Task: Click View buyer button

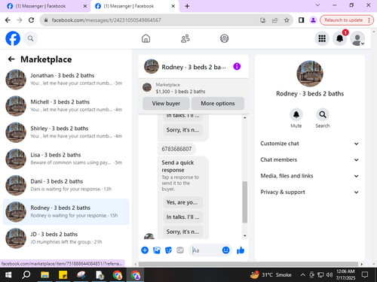Action: pyautogui.click(x=166, y=103)
